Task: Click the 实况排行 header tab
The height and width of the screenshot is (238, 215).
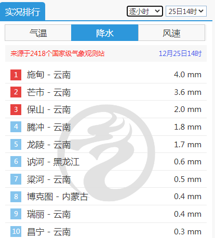Action: point(23,12)
